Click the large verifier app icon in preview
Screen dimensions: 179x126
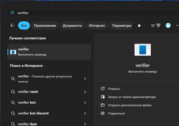pyautogui.click(x=142, y=50)
